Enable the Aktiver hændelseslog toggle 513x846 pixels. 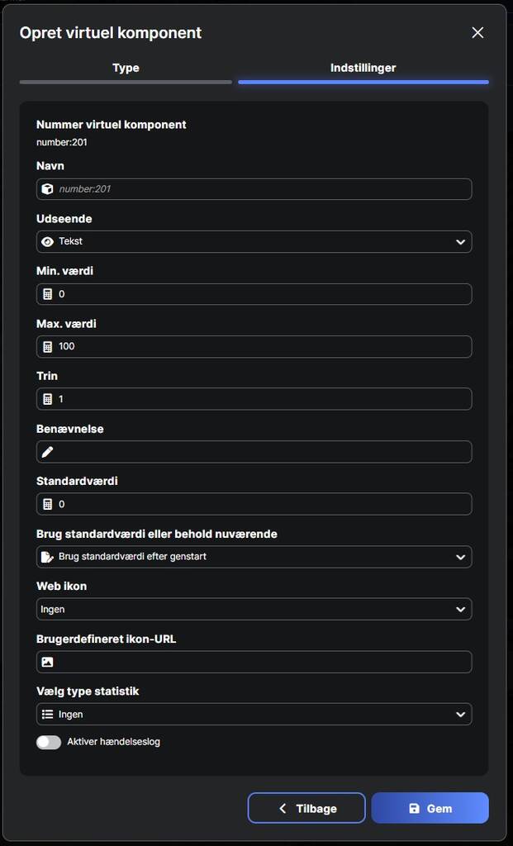(49, 742)
